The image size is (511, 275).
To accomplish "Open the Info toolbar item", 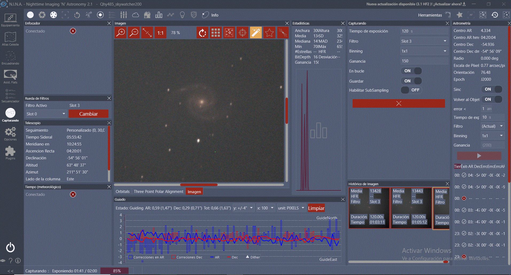I will (x=210, y=15).
